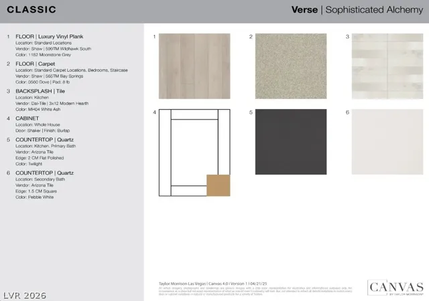Click the Color: 1182 Moonstone Grey line
This screenshot has width=429, height=301.
(43, 55)
